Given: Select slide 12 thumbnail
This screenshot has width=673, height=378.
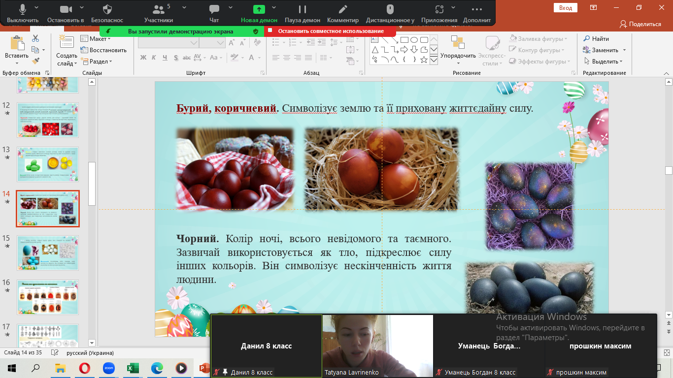Looking at the screenshot, I should tap(48, 120).
